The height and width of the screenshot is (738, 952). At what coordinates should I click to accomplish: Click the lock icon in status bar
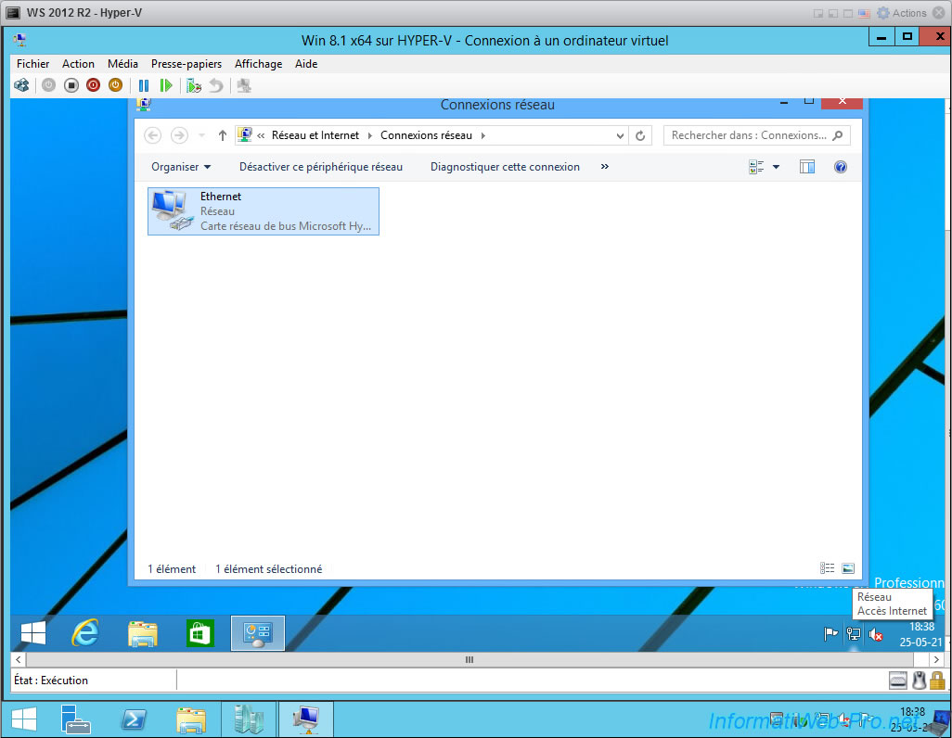pyautogui.click(x=937, y=681)
